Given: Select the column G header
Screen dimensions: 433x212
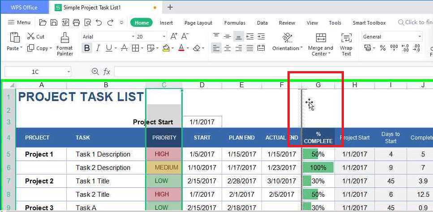Looking at the screenshot, I should pyautogui.click(x=318, y=85).
